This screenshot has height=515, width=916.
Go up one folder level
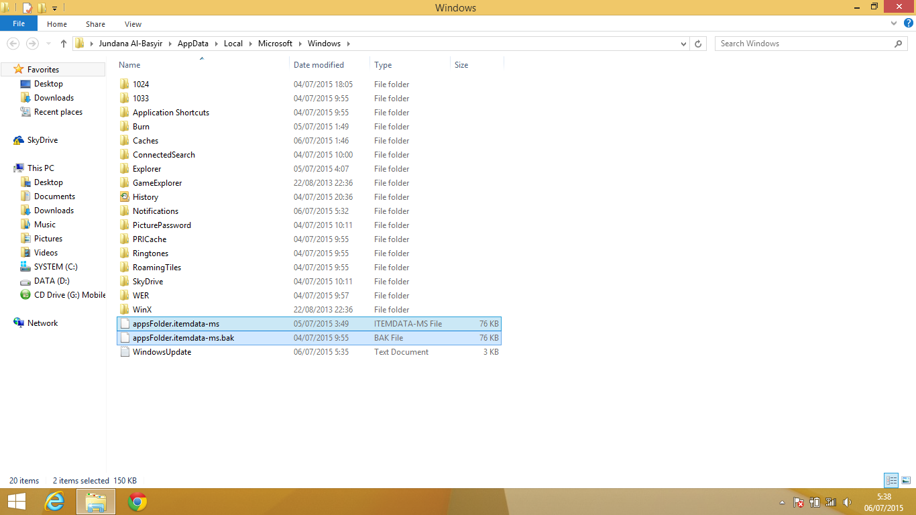[x=64, y=44]
